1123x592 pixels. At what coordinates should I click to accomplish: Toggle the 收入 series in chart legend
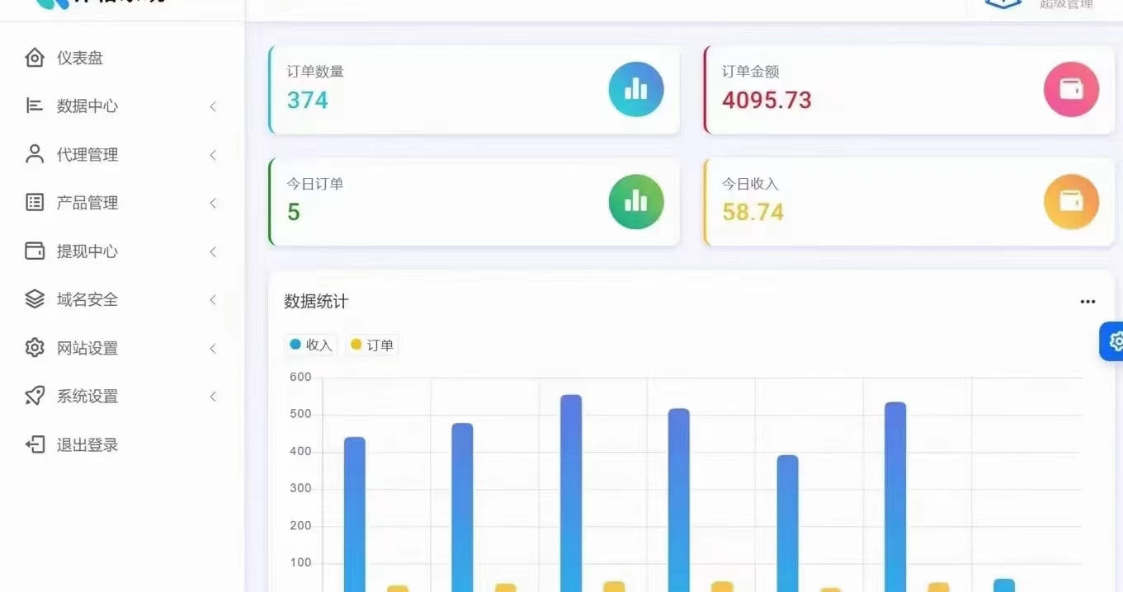tap(310, 345)
